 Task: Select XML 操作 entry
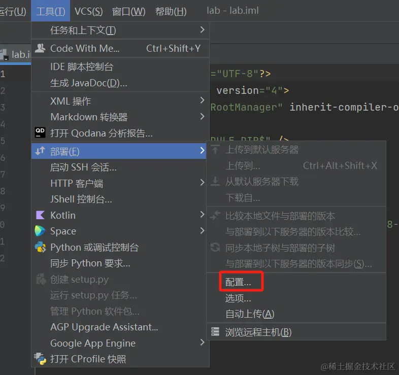tap(120, 101)
